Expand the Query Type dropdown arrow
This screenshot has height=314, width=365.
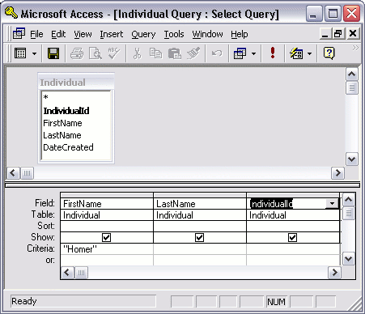(x=253, y=53)
